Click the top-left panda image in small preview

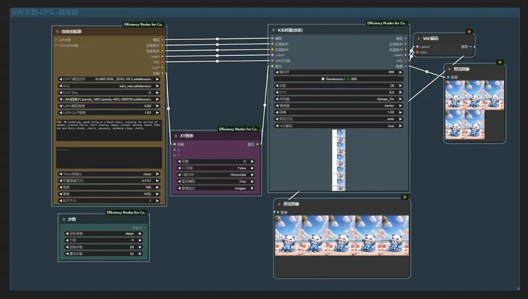tap(455, 95)
